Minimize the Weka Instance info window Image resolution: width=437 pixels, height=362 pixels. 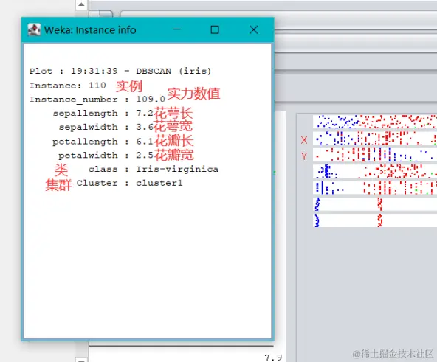point(176,29)
